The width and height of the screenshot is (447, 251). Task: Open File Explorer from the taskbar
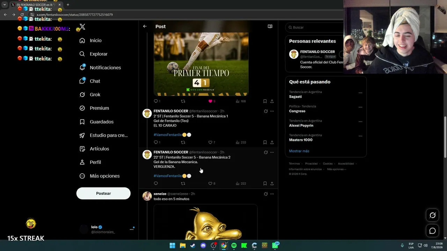coord(183,245)
